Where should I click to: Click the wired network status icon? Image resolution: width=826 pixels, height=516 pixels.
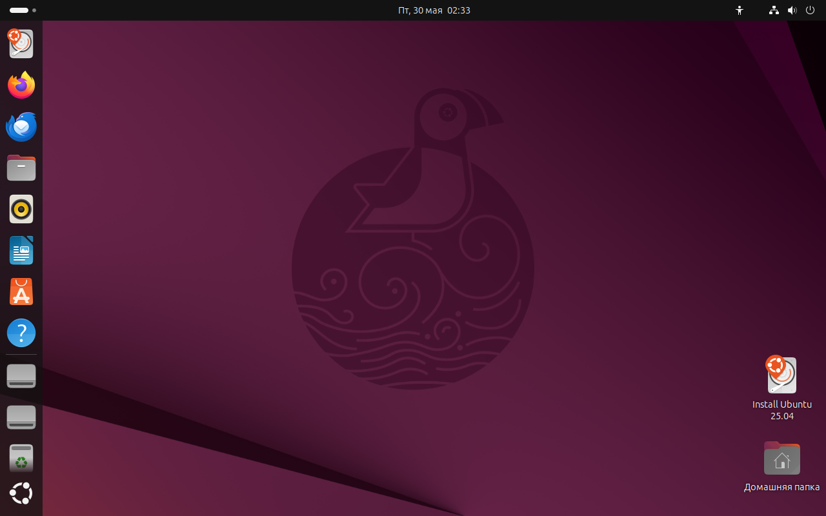(x=774, y=10)
